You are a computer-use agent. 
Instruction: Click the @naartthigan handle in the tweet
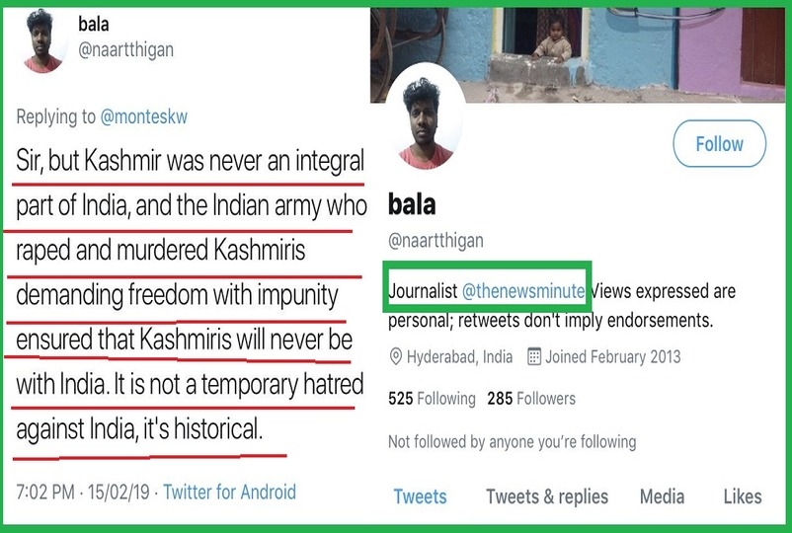(125, 50)
